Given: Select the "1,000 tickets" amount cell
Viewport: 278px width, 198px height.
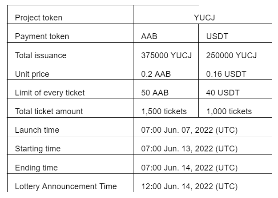Looking at the screenshot, I should tap(229, 111).
